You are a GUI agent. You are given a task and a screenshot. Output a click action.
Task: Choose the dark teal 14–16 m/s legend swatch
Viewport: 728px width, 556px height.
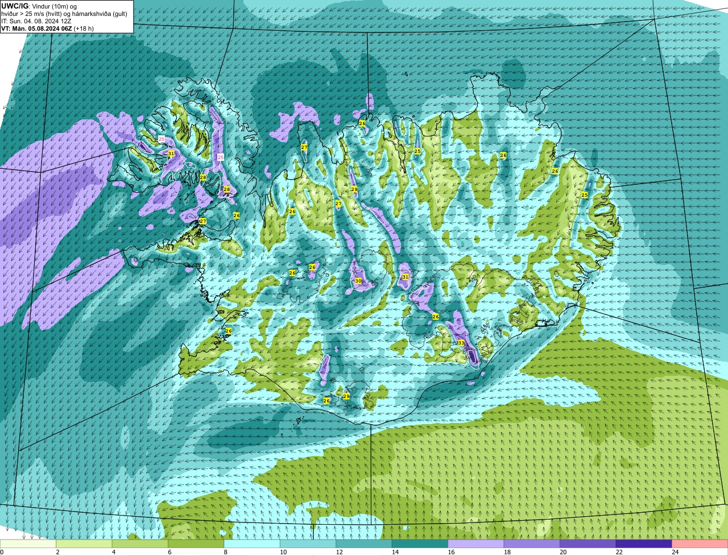point(420,543)
